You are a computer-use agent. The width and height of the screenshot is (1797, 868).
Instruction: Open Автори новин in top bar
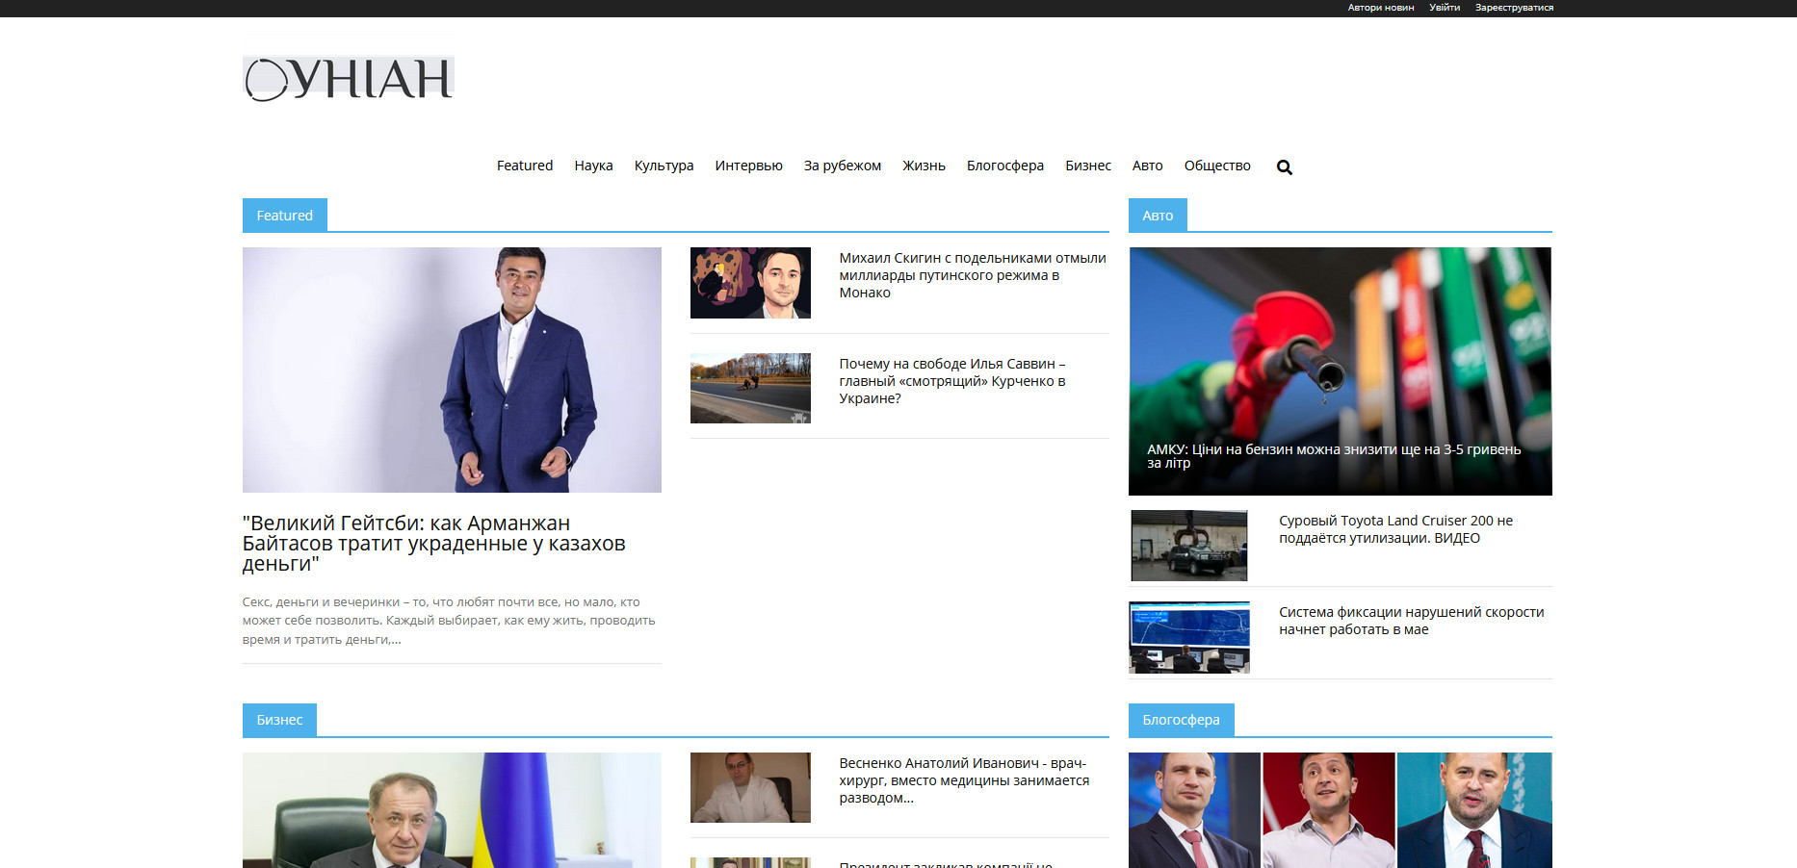[1380, 8]
